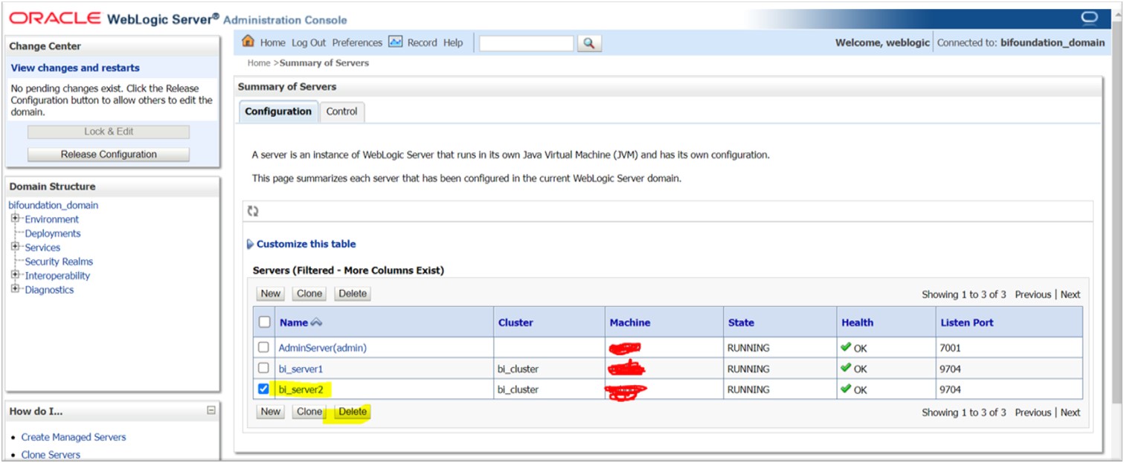Image resolution: width=1124 pixels, height=463 pixels.
Task: Click the Clone button above the servers table
Action: tap(309, 294)
